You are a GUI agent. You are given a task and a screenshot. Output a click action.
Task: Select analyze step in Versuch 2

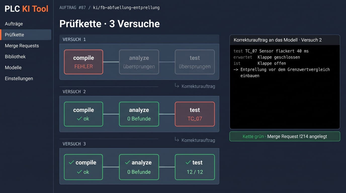coord(139,114)
